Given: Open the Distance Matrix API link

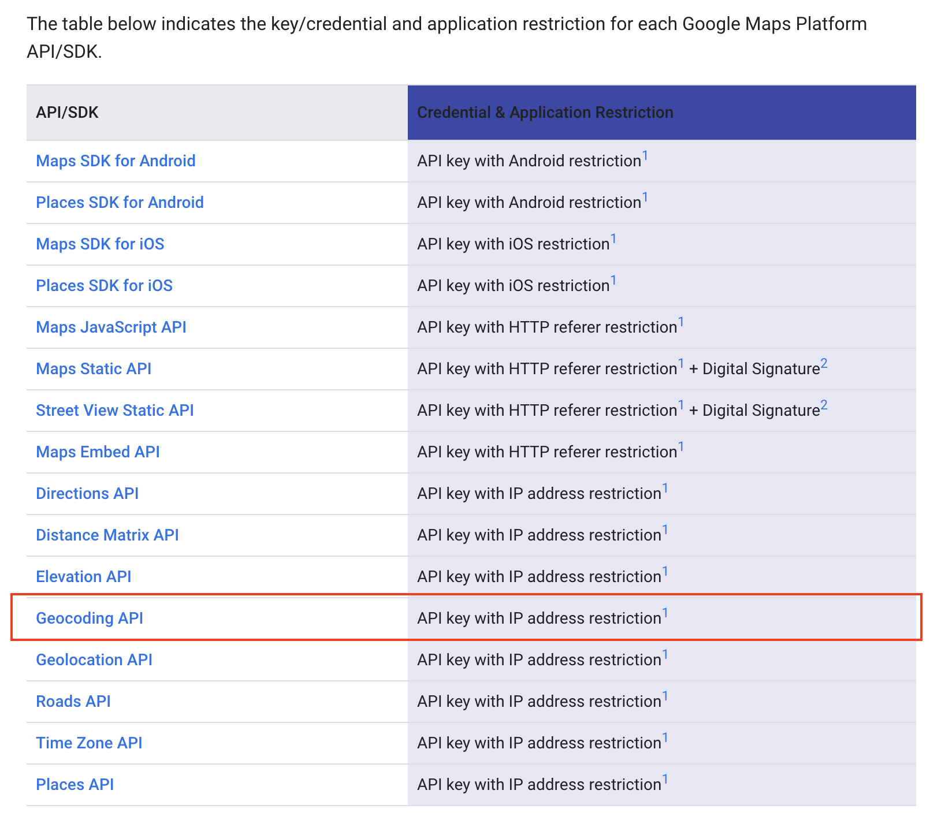Looking at the screenshot, I should 107,535.
